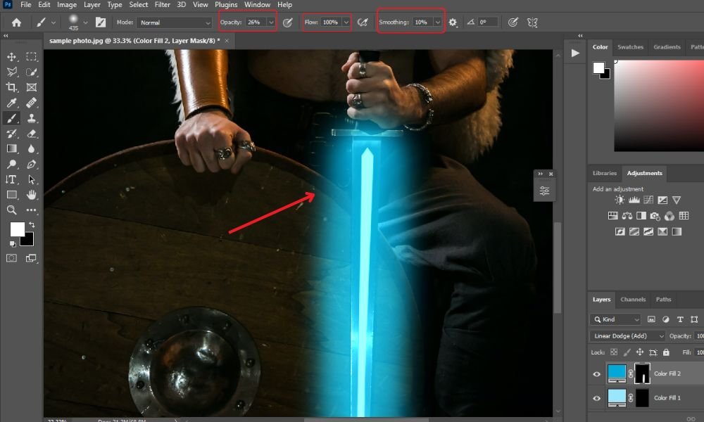
Task: Switch to the Channels tab
Action: tap(633, 300)
